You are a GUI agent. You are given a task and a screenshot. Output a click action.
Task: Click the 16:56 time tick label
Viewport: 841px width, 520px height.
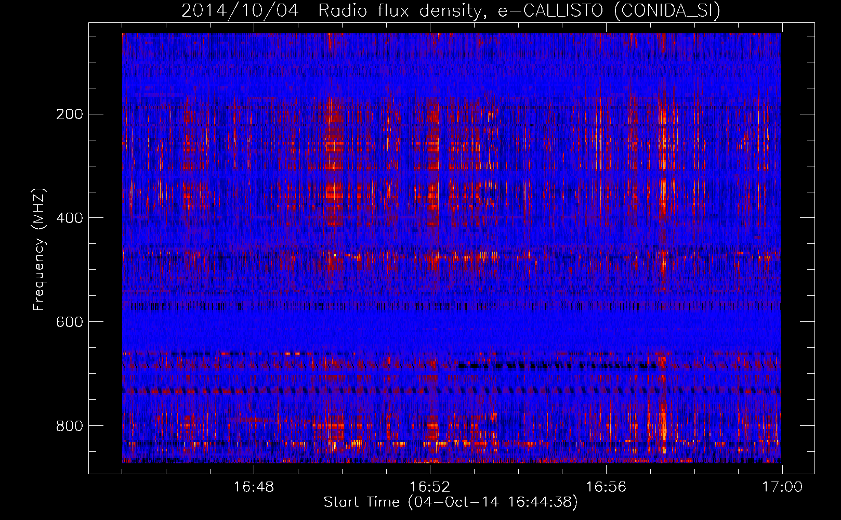coord(606,487)
